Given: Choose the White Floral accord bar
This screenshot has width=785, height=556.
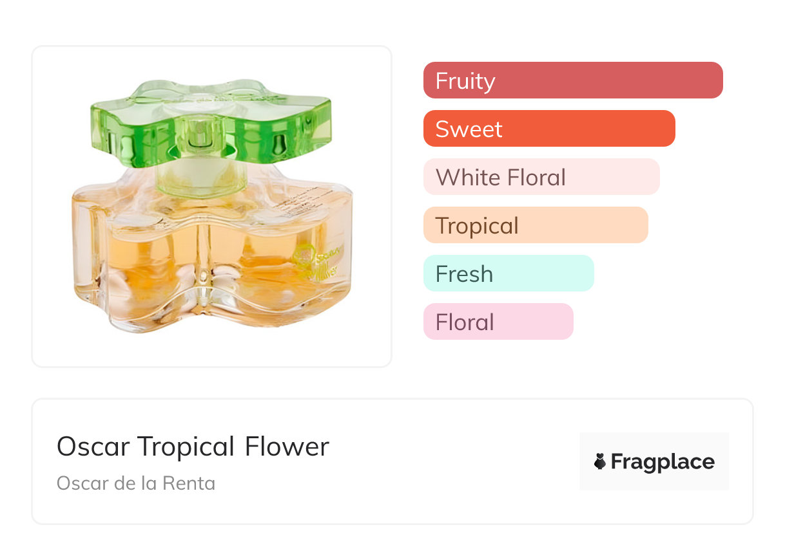Looking at the screenshot, I should point(541,177).
